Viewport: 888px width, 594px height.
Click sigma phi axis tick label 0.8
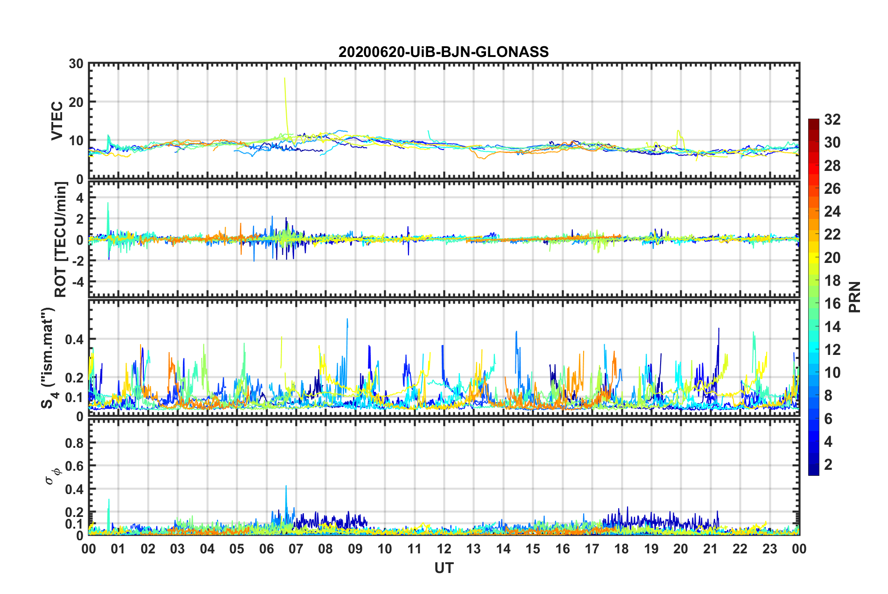(x=74, y=443)
